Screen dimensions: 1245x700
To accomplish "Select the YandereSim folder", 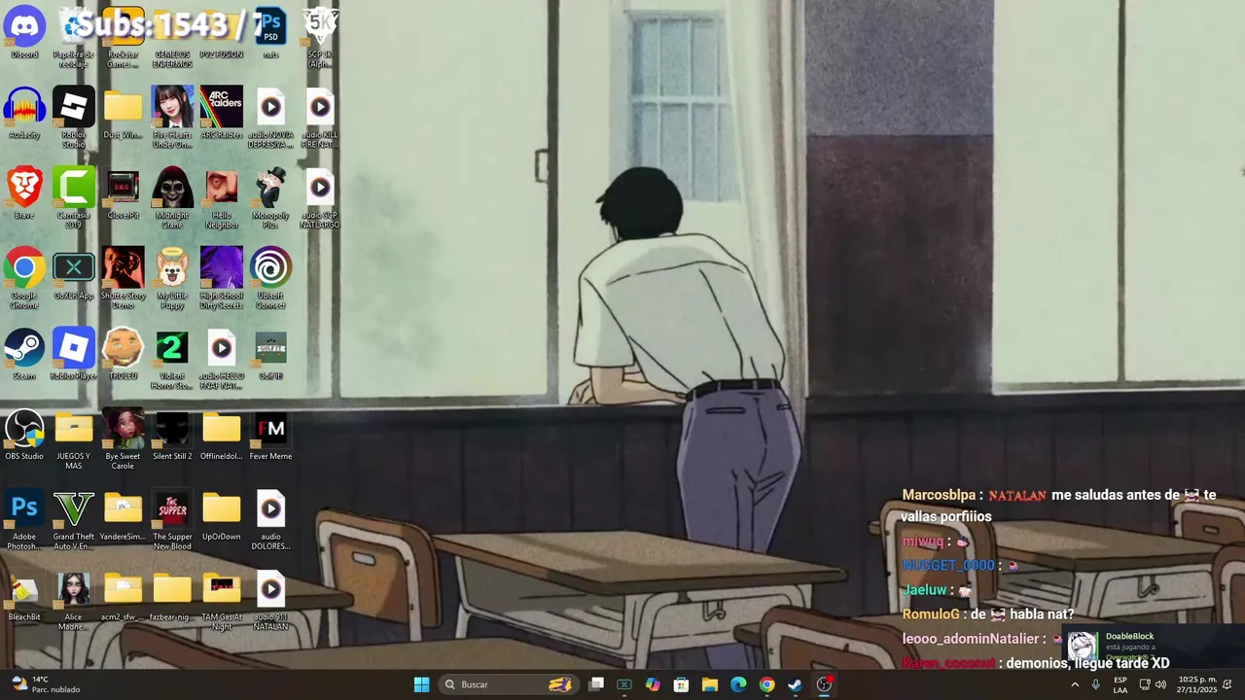I will tap(124, 515).
